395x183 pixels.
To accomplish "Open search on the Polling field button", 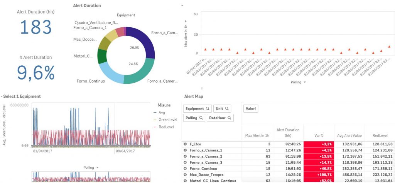I will pyautogui.click(x=201, y=118).
